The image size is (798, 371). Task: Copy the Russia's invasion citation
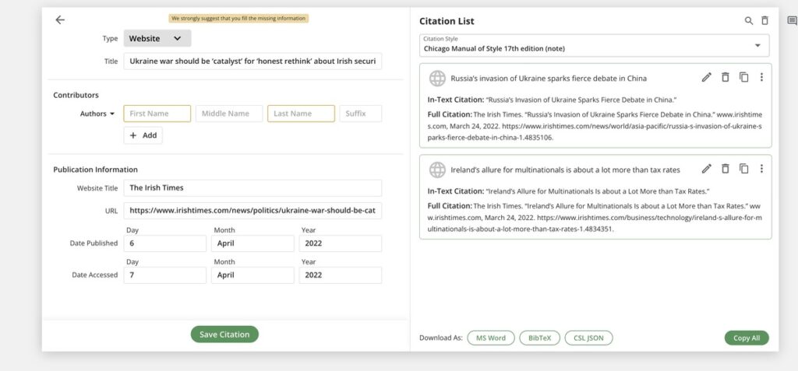[743, 78]
